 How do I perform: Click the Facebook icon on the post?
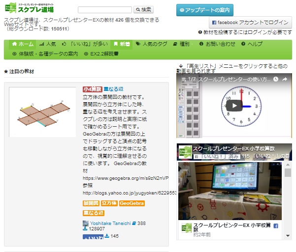276,226
